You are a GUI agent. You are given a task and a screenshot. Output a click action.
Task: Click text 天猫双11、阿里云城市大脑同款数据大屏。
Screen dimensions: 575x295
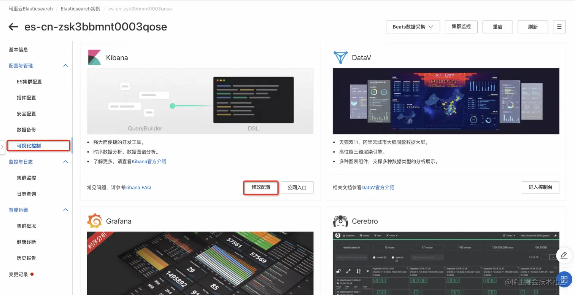coord(384,142)
